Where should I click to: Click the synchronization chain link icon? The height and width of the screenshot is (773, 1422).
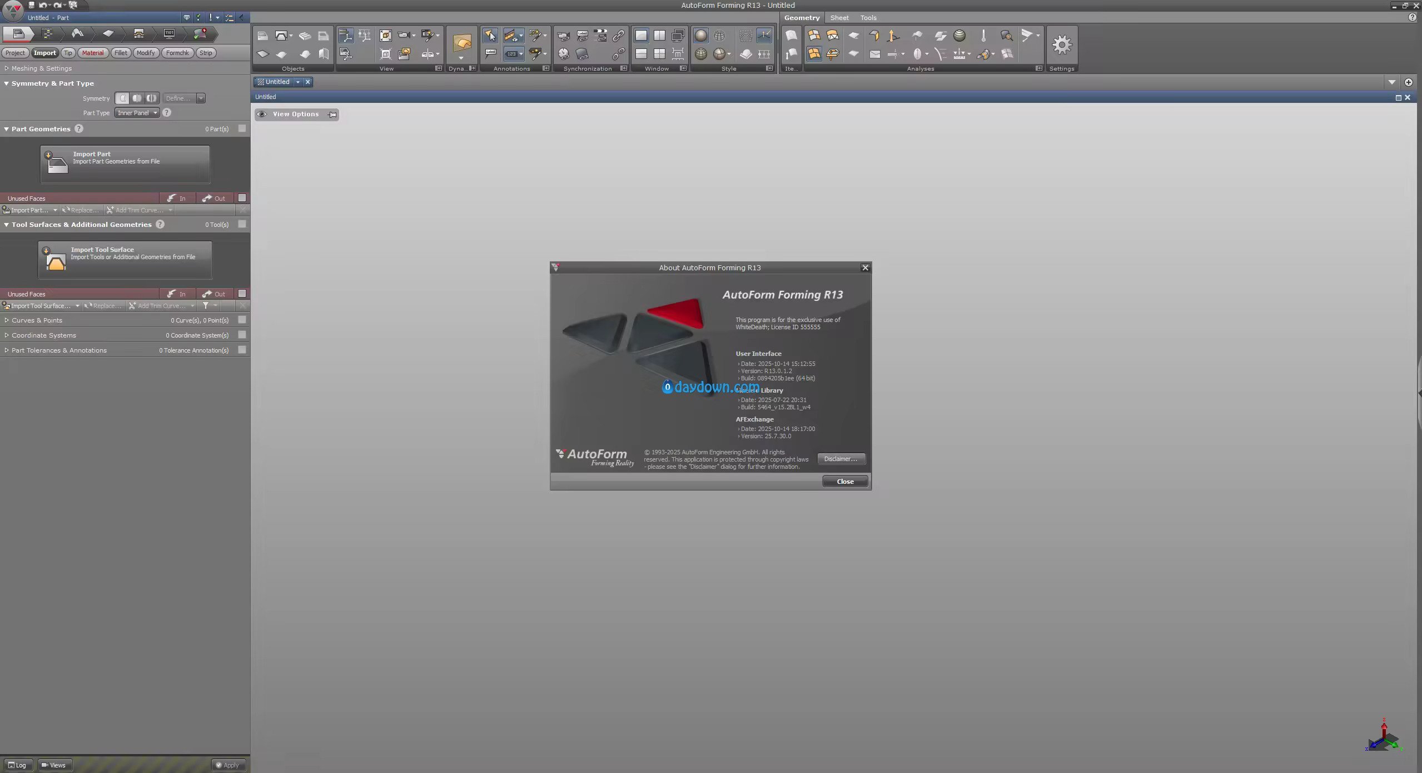point(618,36)
